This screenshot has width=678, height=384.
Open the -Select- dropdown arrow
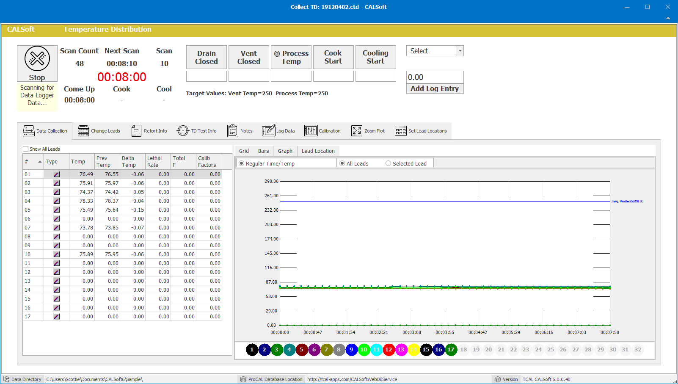point(460,51)
